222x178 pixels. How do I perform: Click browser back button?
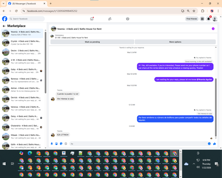4,11
